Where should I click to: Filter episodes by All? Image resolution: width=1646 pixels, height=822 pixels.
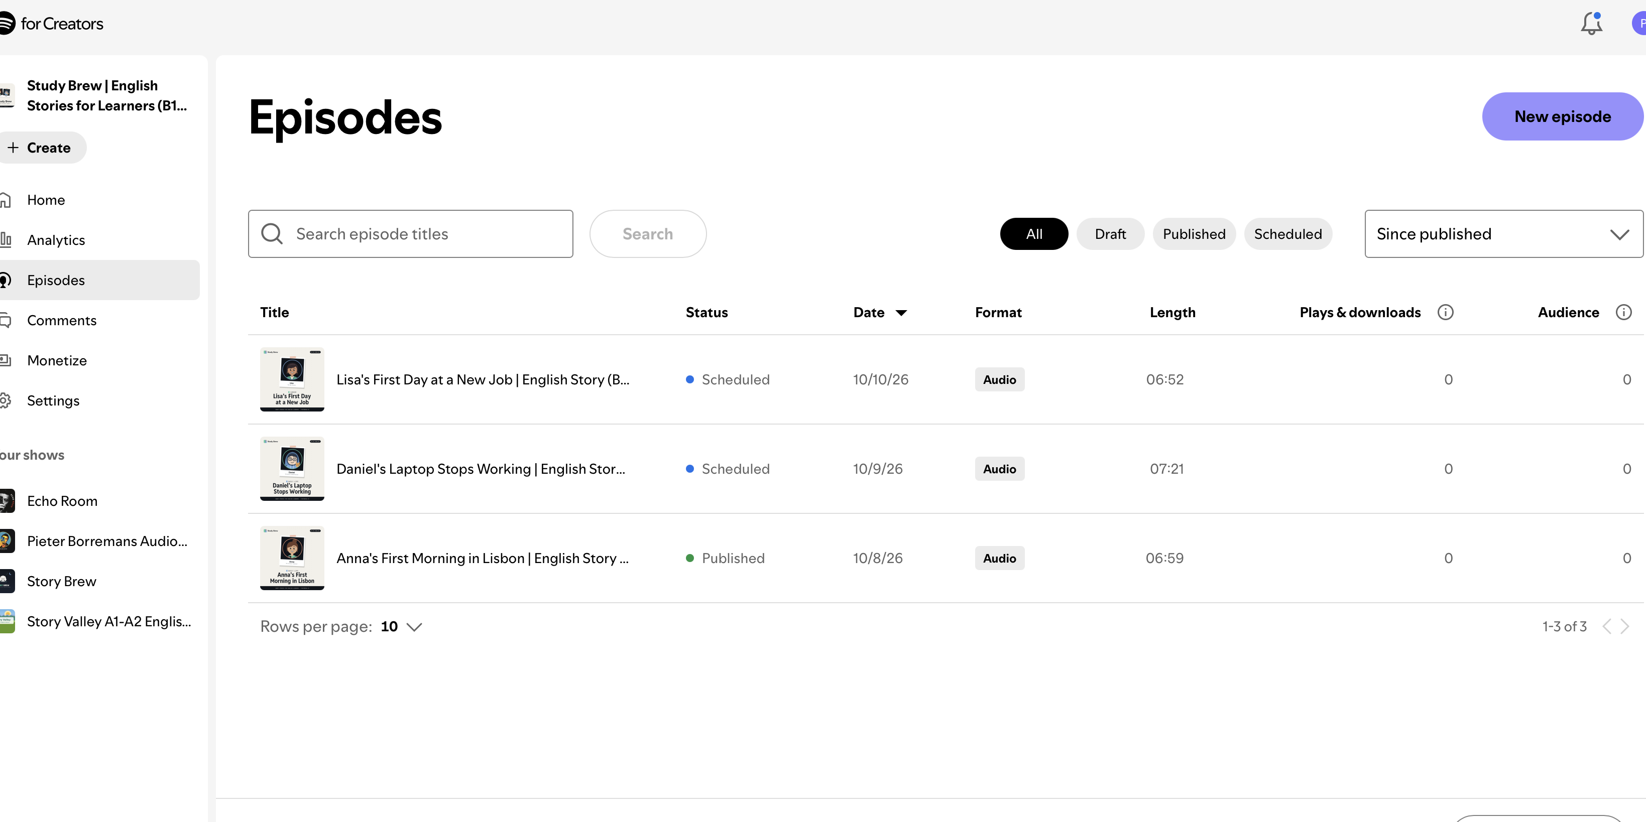pyautogui.click(x=1034, y=234)
